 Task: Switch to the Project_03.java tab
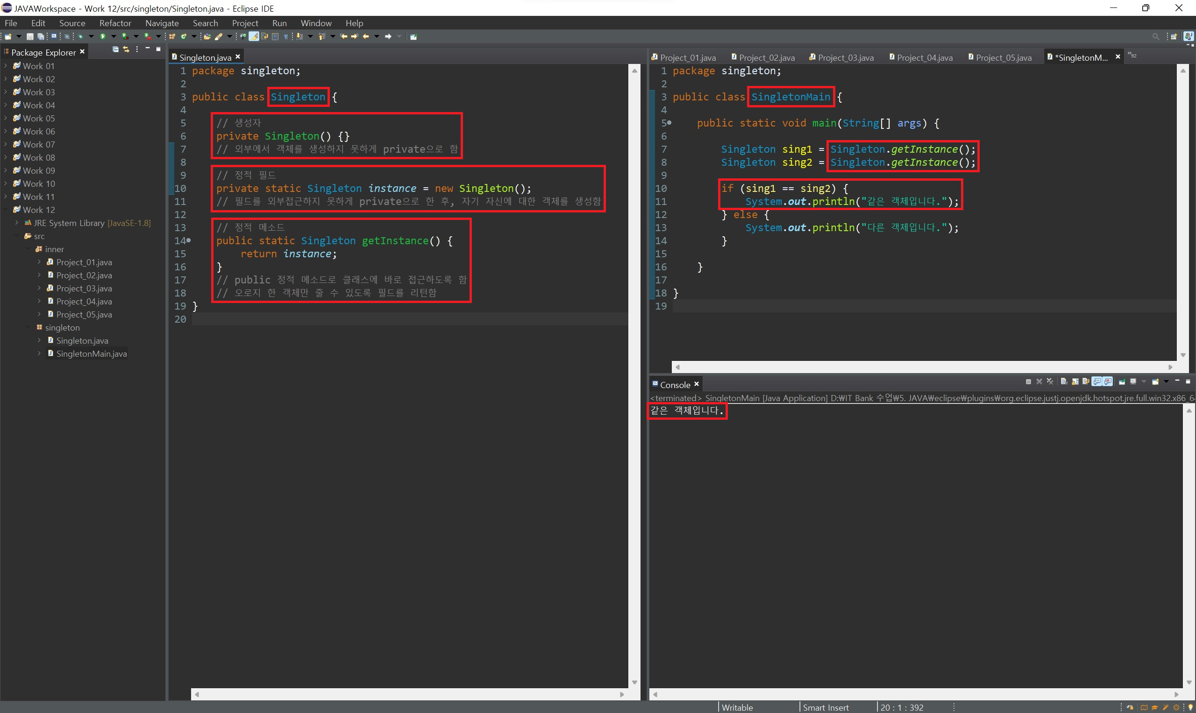(x=845, y=57)
